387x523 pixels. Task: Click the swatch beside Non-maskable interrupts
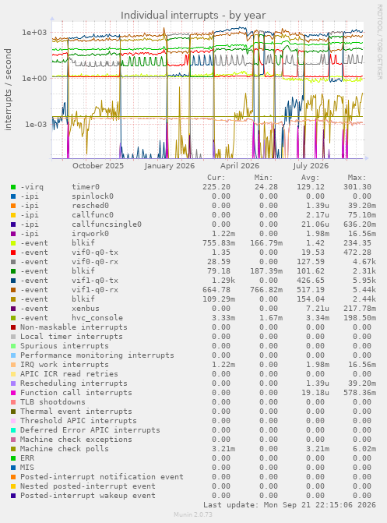pyautogui.click(x=13, y=327)
